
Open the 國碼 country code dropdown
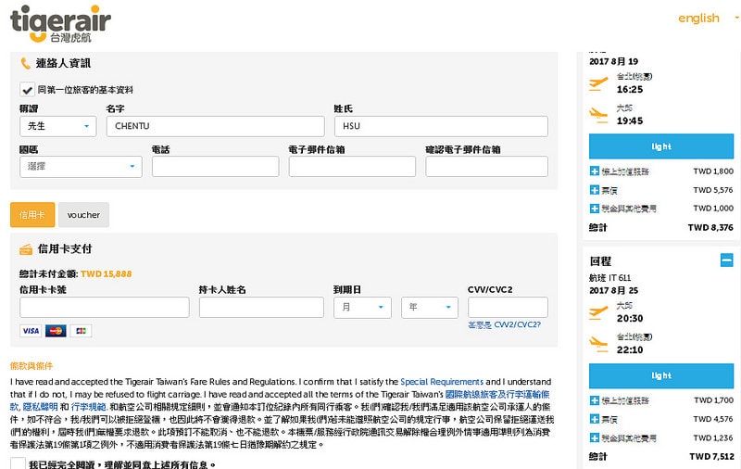click(80, 167)
